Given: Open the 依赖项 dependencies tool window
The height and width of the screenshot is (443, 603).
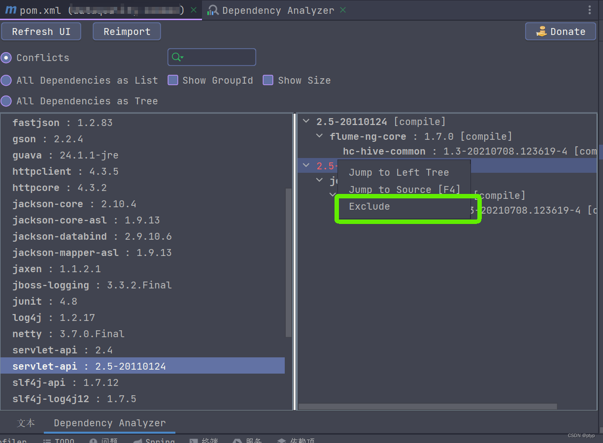Looking at the screenshot, I should (296, 441).
